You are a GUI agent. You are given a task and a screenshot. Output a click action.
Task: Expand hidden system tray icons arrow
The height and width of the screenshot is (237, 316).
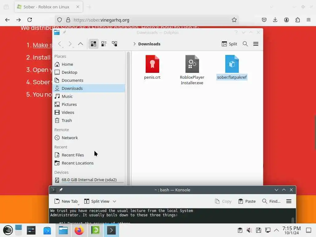(x=276, y=230)
